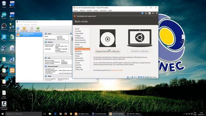
Task: Click Configurações gear in VirtualBox Manager
Action: click(24, 29)
